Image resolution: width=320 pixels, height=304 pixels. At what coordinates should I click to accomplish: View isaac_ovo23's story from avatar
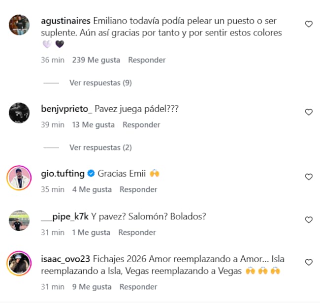[x=19, y=263]
